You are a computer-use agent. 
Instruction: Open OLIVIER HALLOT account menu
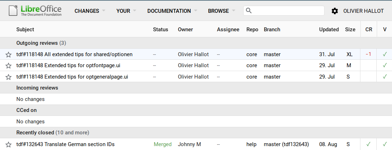point(363,11)
